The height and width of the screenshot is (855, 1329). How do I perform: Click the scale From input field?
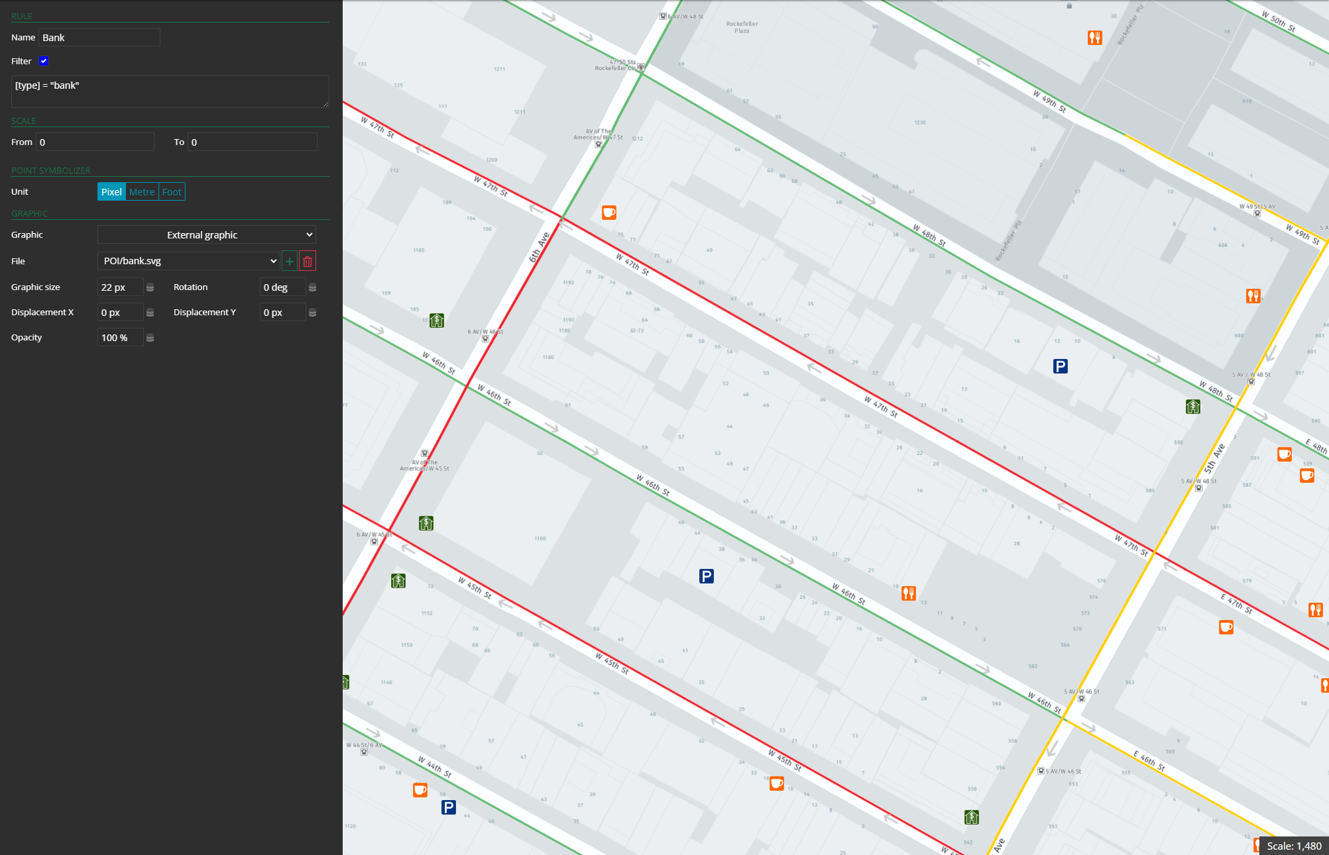pos(95,142)
